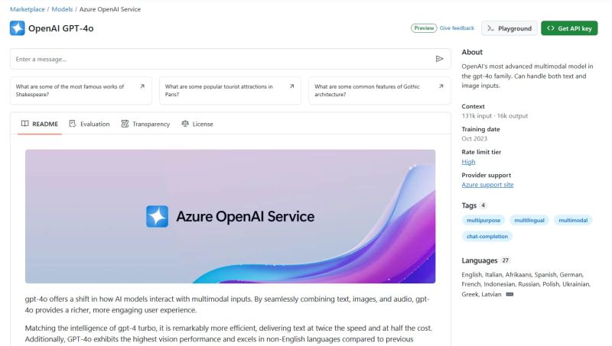Viewport: 612px width, 346px height.
Task: Click the README book icon
Action: tap(25, 124)
